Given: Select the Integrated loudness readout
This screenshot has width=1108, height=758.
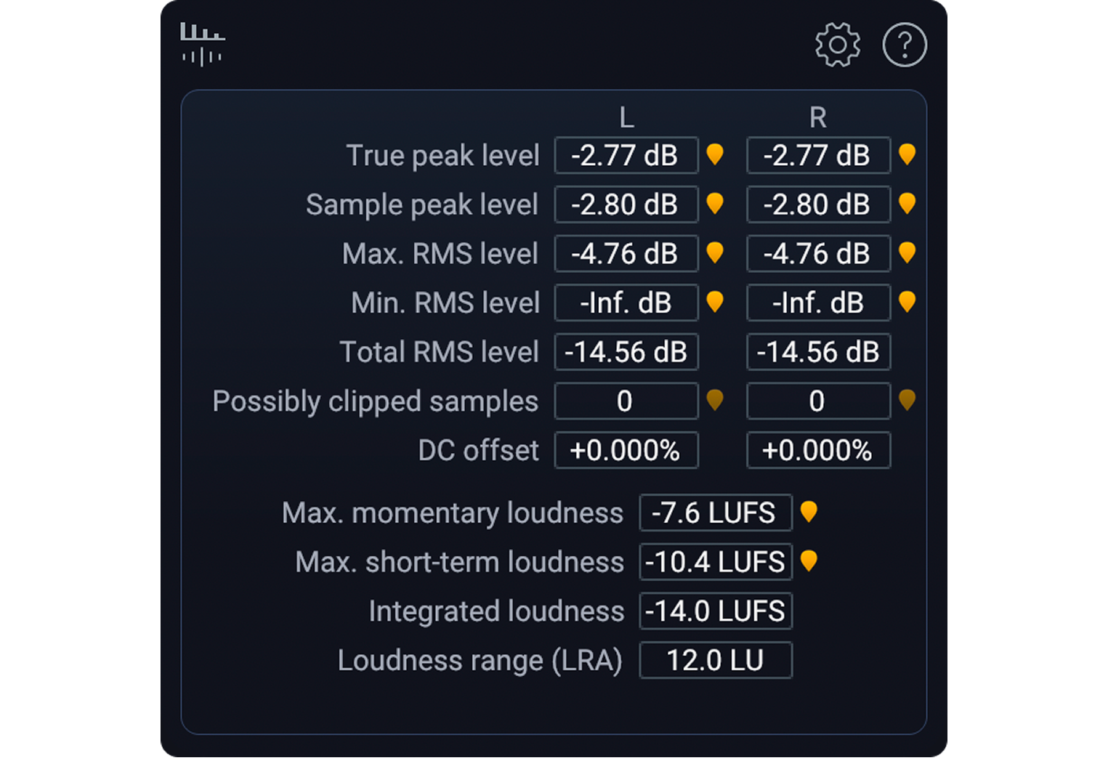Looking at the screenshot, I should (715, 611).
